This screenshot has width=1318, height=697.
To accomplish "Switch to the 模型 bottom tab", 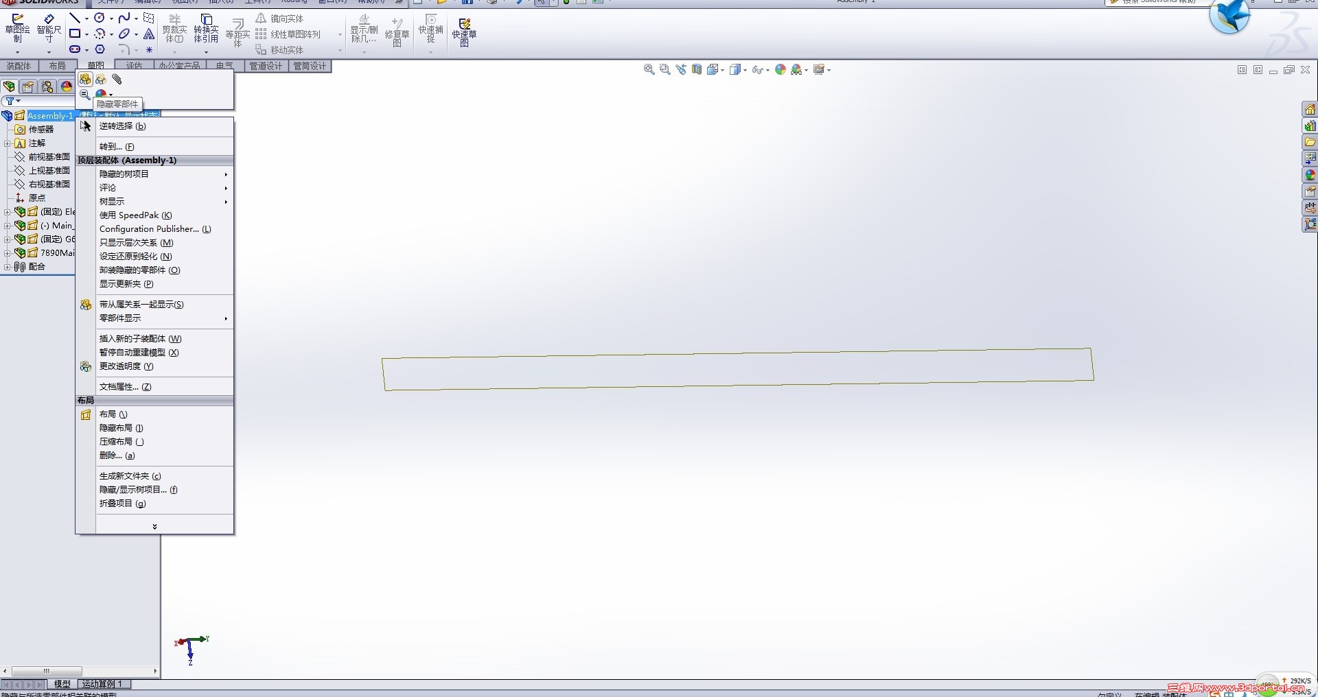I will pyautogui.click(x=62, y=684).
